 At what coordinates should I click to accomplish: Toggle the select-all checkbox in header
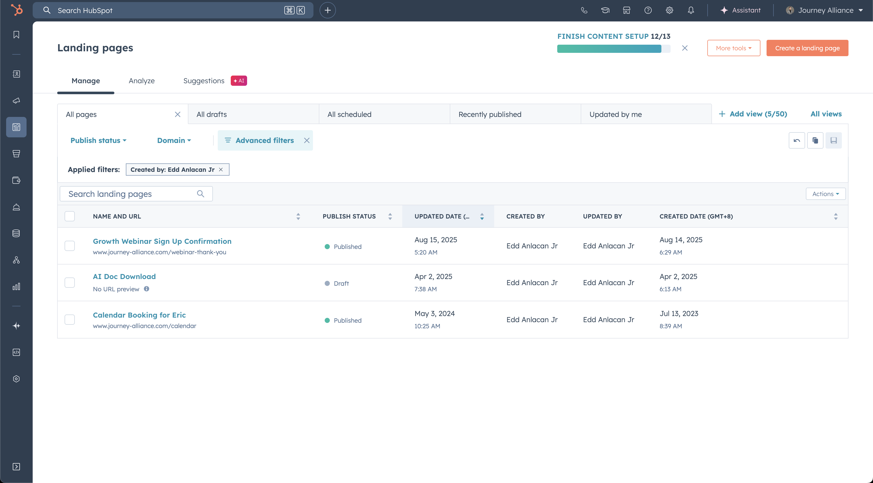70,216
